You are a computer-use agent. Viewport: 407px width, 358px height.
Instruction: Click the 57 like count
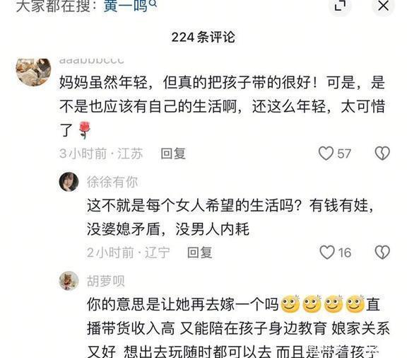(344, 154)
